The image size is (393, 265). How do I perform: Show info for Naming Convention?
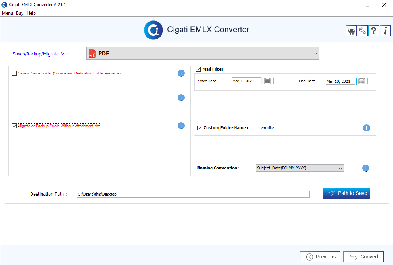click(x=366, y=168)
